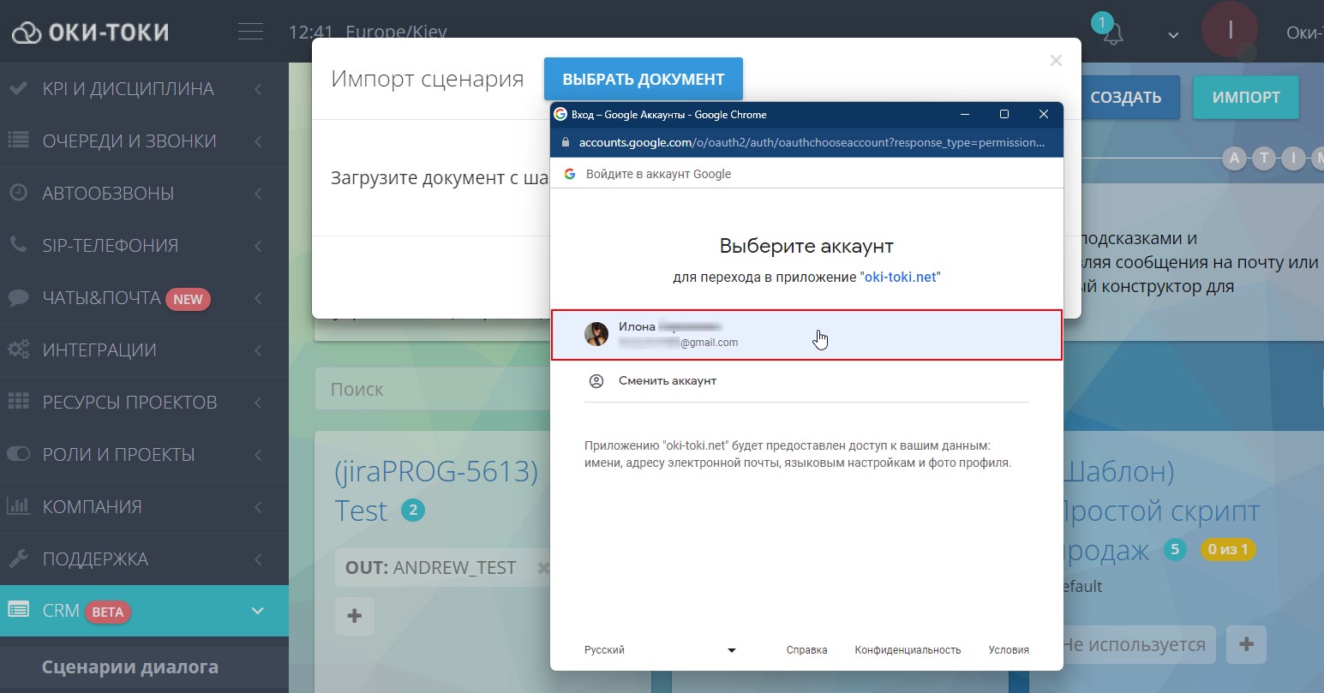Click plus button beside Не используется
The image size is (1324, 693).
[x=1247, y=644]
